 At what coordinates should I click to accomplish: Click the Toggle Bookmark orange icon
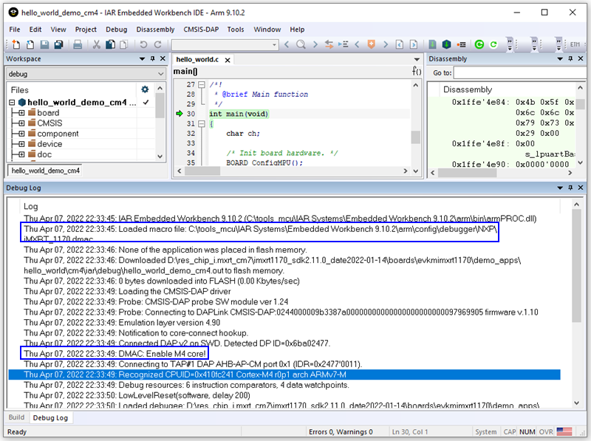tap(372, 44)
